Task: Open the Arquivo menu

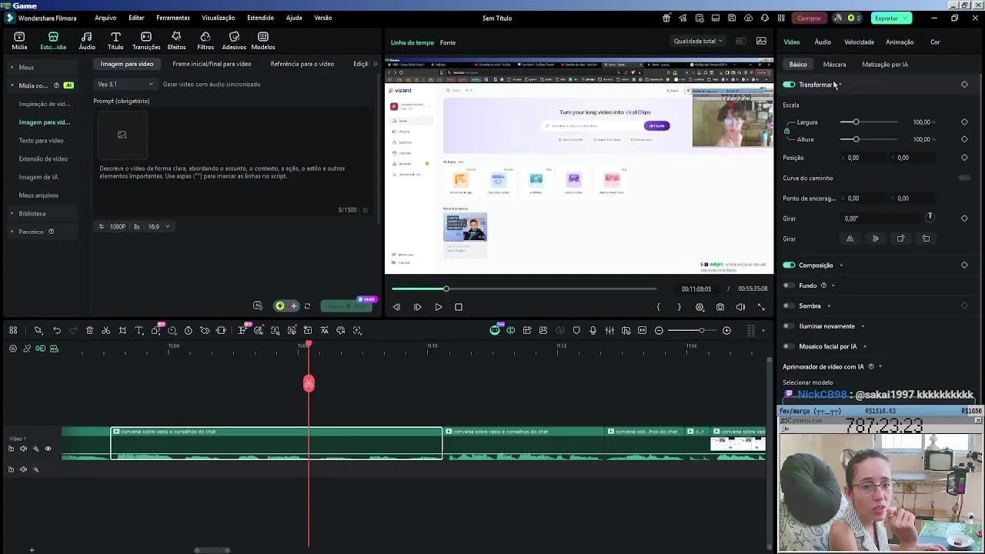Action: pyautogui.click(x=105, y=18)
